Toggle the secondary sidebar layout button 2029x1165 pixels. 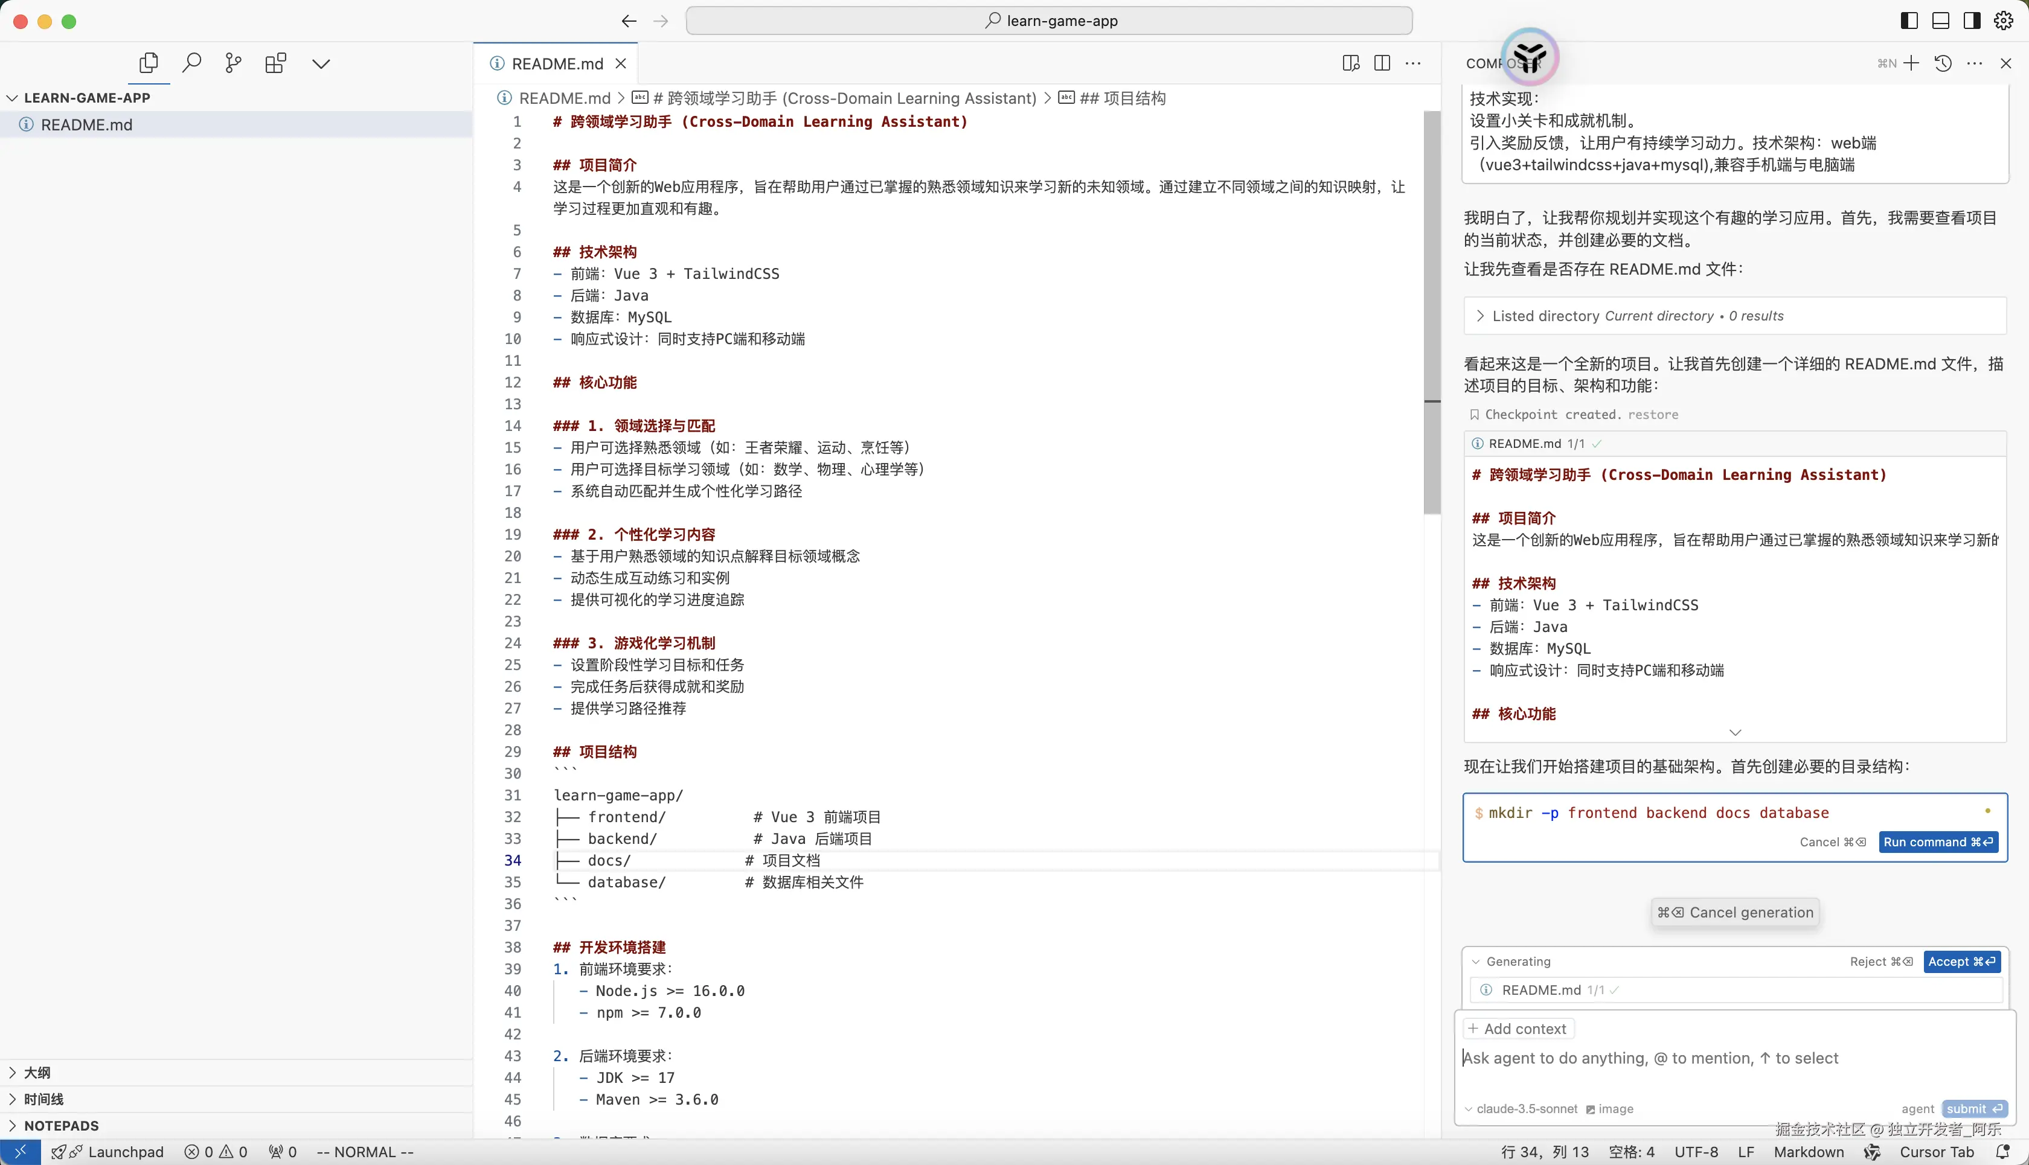pyautogui.click(x=1972, y=21)
